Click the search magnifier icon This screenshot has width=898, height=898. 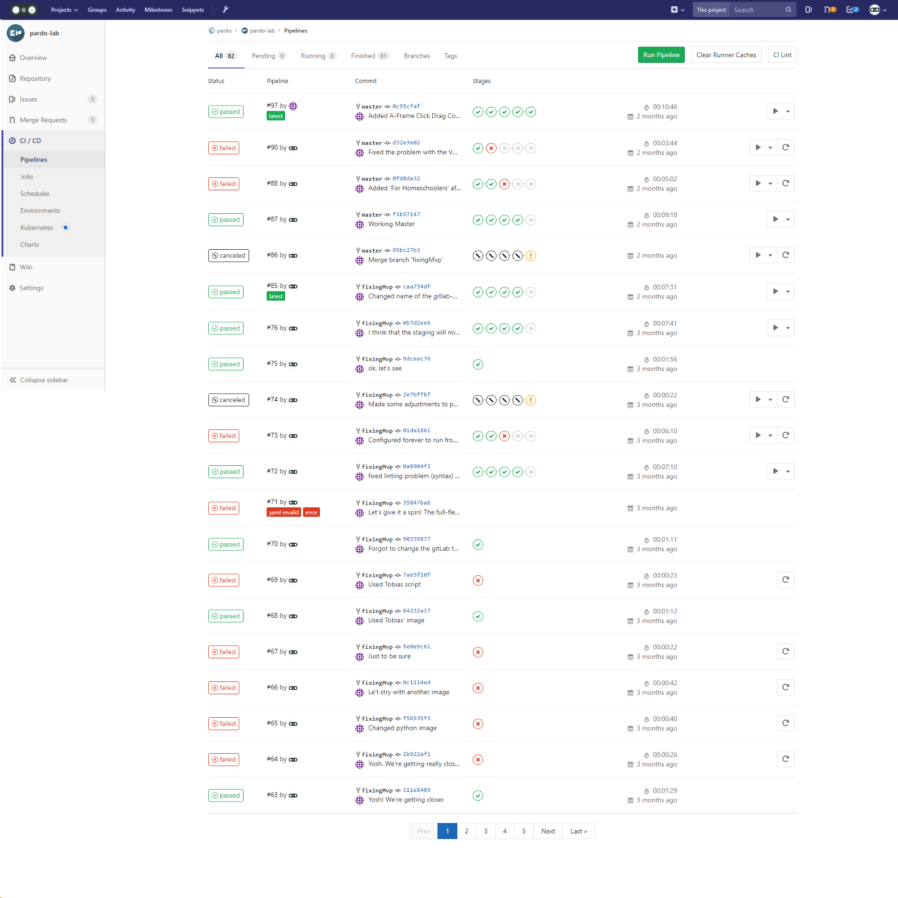click(789, 10)
